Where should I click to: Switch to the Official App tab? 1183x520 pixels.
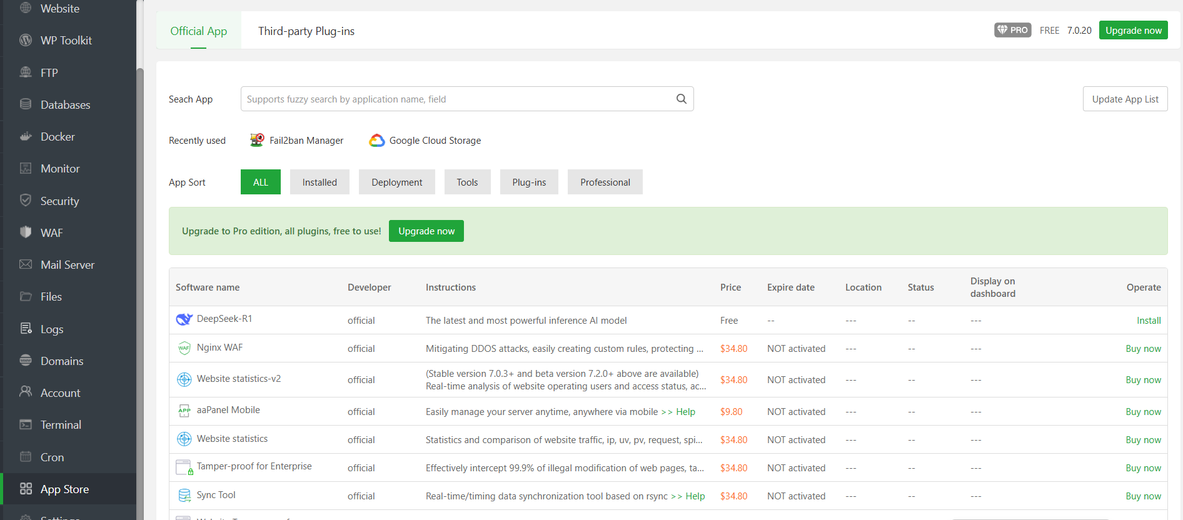pos(199,31)
